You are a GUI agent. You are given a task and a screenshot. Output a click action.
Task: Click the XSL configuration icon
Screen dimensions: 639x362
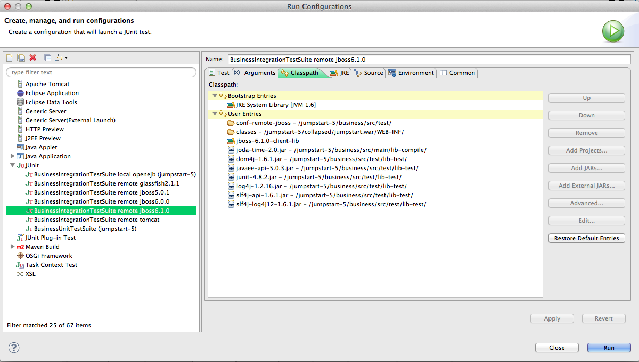coord(21,274)
